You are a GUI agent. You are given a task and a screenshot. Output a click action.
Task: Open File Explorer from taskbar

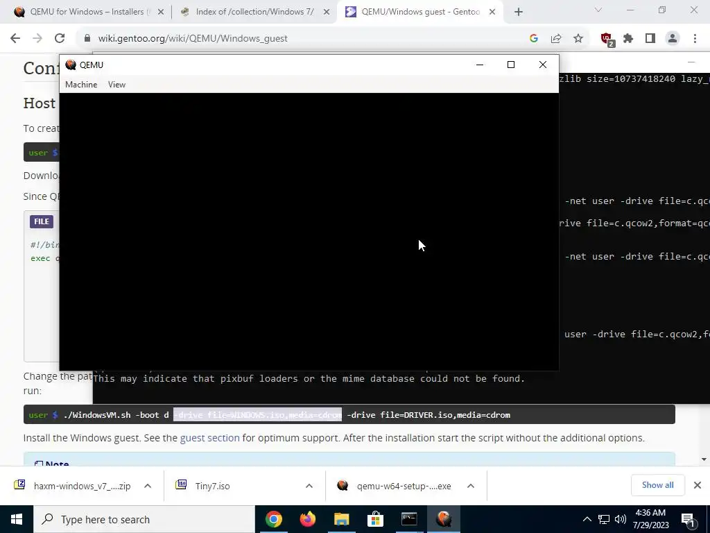coord(341,519)
